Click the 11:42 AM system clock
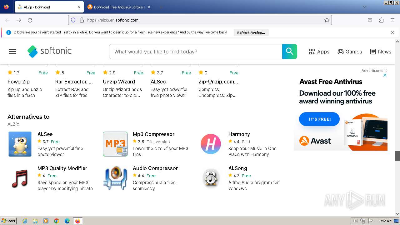Image resolution: width=400 pixels, height=225 pixels. click(x=384, y=221)
